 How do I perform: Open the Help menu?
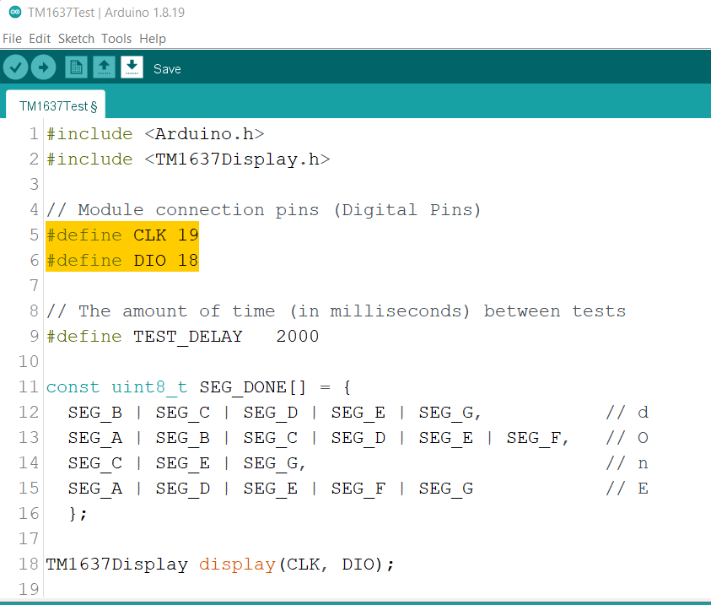pyautogui.click(x=153, y=39)
